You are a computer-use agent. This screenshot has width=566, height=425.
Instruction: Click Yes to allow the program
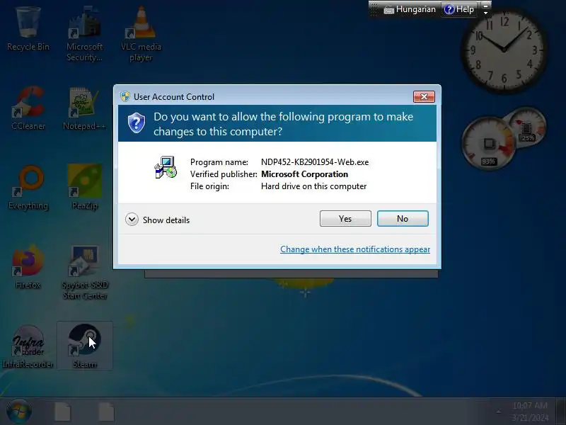pyautogui.click(x=345, y=219)
